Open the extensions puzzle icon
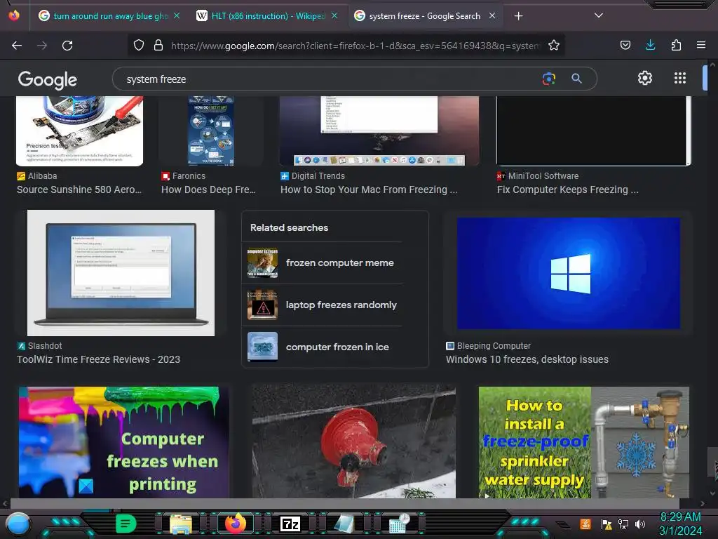The height and width of the screenshot is (539, 718). (676, 45)
